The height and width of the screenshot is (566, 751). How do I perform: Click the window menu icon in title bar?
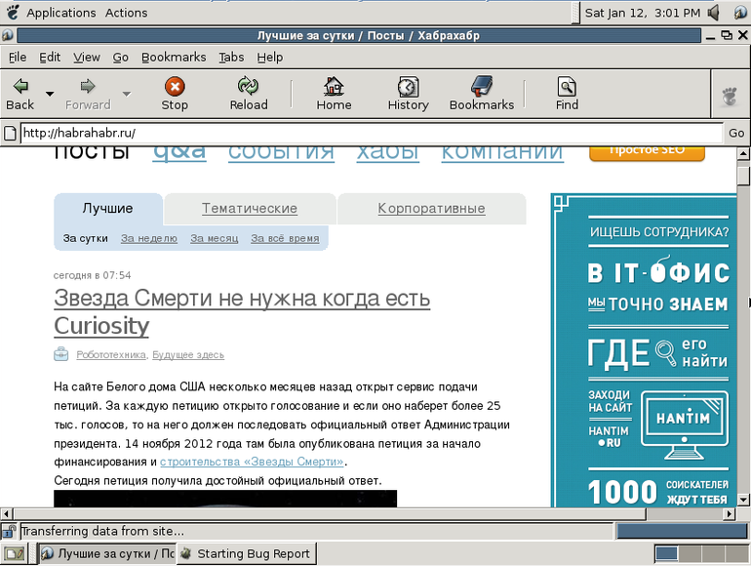click(7, 35)
